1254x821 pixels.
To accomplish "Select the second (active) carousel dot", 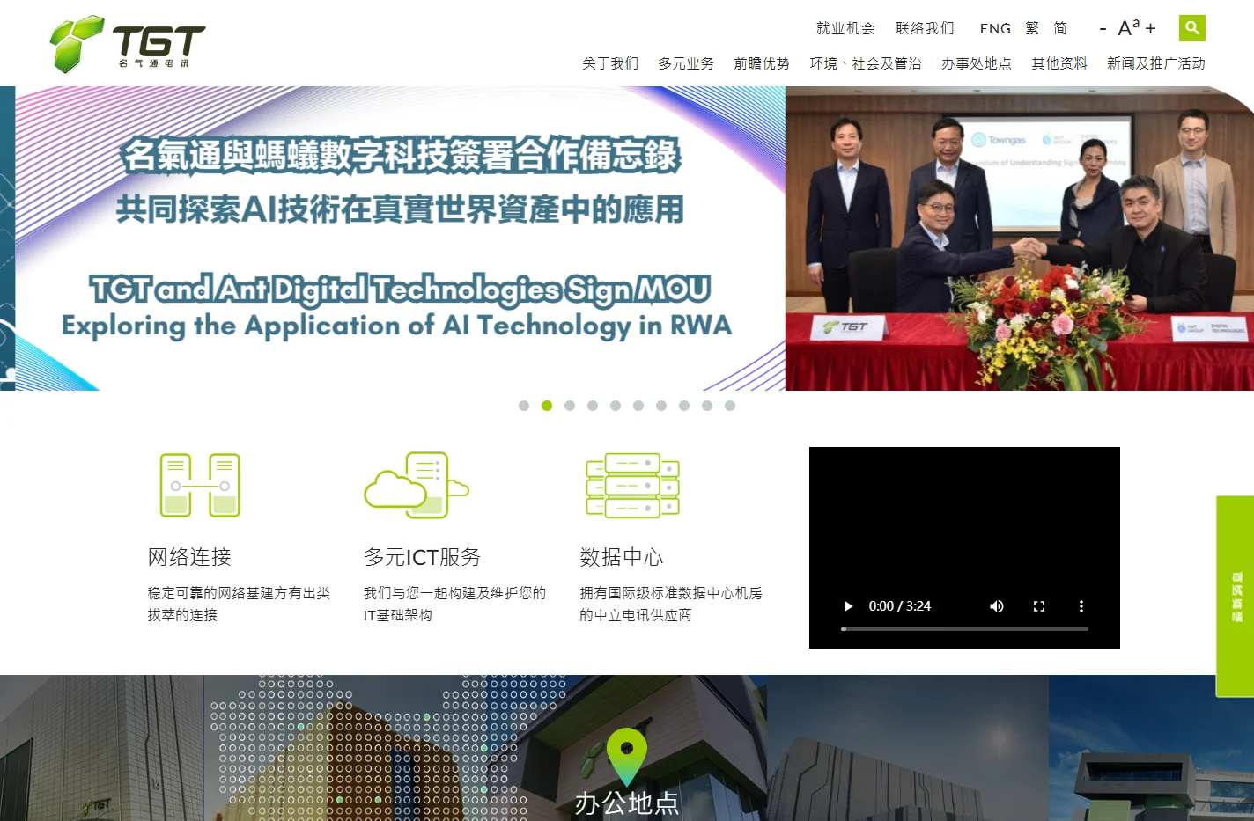I will point(547,406).
